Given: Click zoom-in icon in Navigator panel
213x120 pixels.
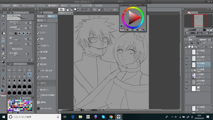Looking at the screenshot, I should [201, 30].
